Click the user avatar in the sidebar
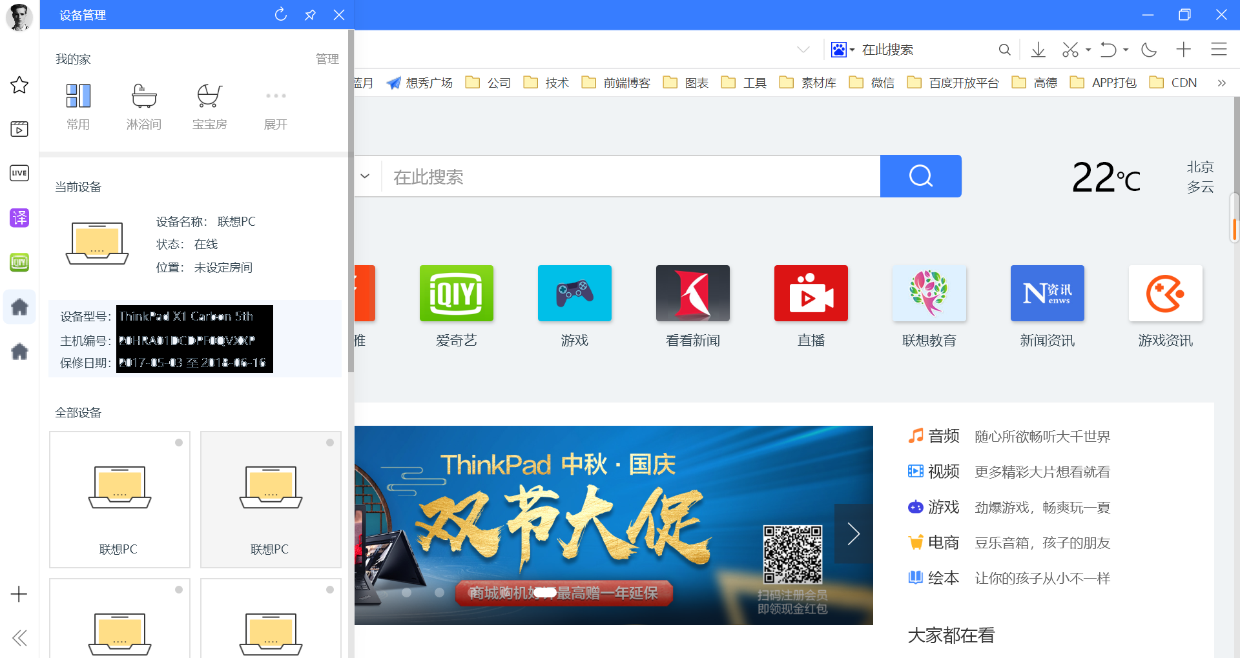 tap(19, 17)
